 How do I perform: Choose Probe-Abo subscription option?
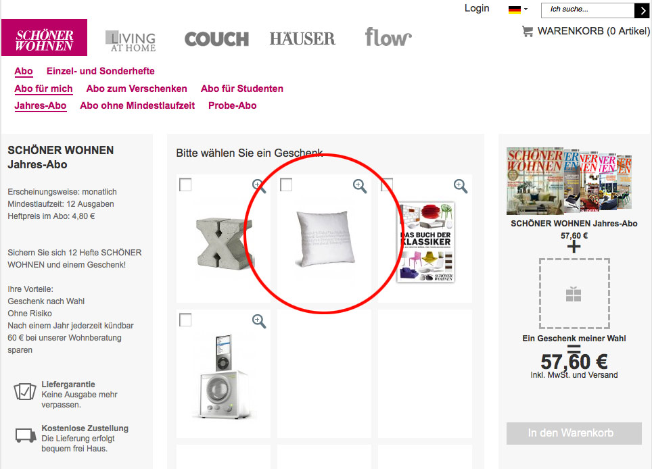(233, 105)
